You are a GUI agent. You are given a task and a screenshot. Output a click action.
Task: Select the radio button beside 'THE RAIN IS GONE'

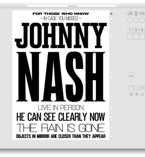pyautogui.click(x=111, y=128)
